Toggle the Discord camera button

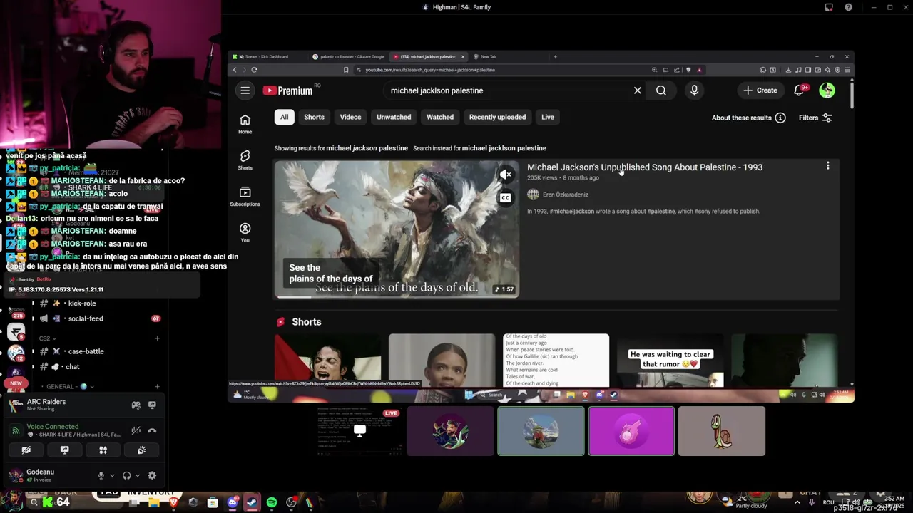(x=26, y=450)
